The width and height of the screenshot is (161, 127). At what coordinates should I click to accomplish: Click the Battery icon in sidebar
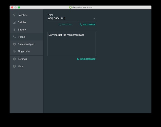(x=14, y=30)
